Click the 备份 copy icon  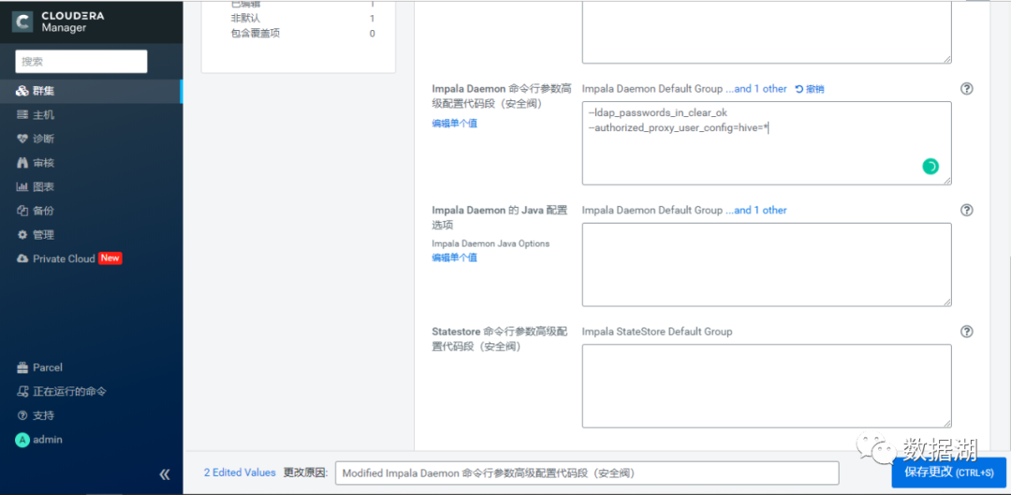(x=22, y=211)
